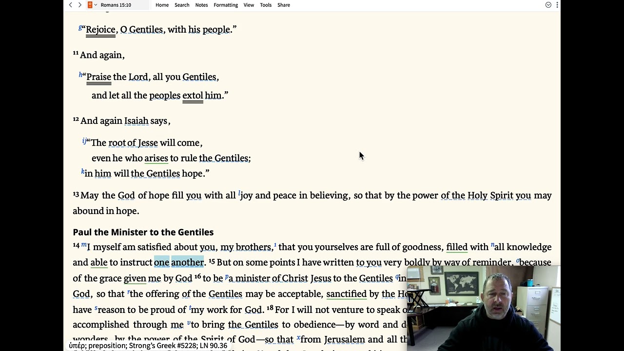This screenshot has height=351, width=624.
Task: Click the name "Jesse"
Action: (x=148, y=143)
